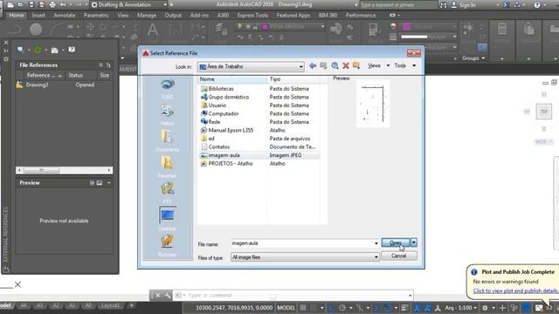Click Print icon in quick access toolbar
Screen dimensions: 559x314
pos(52,4)
